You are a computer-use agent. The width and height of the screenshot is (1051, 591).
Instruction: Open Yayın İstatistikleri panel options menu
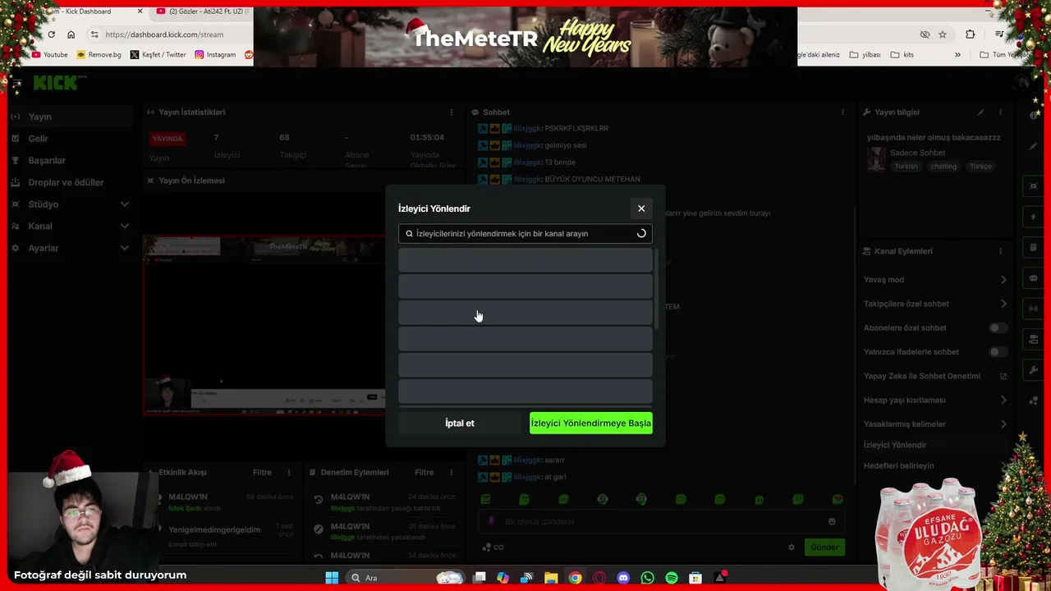[451, 112]
